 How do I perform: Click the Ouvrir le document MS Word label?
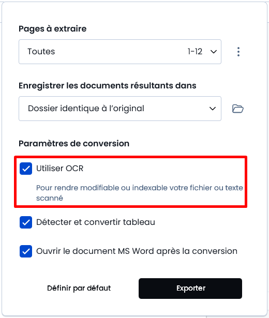(137, 251)
